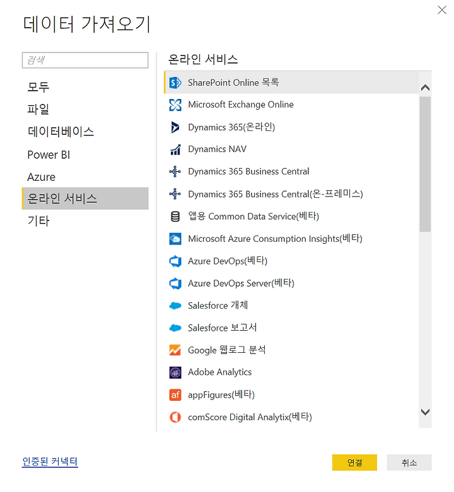The width and height of the screenshot is (454, 492).
Task: Click the Salesforce 보고서 cloud icon
Action: coord(175,328)
